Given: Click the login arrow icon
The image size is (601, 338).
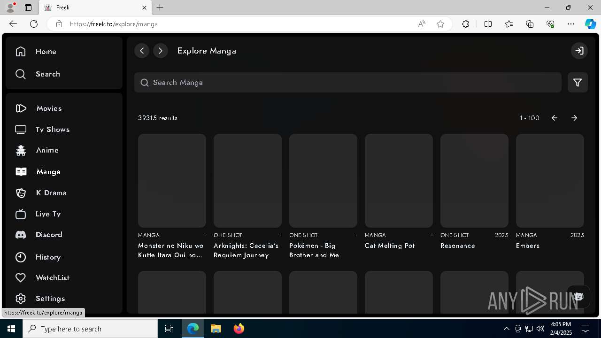Looking at the screenshot, I should point(579,51).
